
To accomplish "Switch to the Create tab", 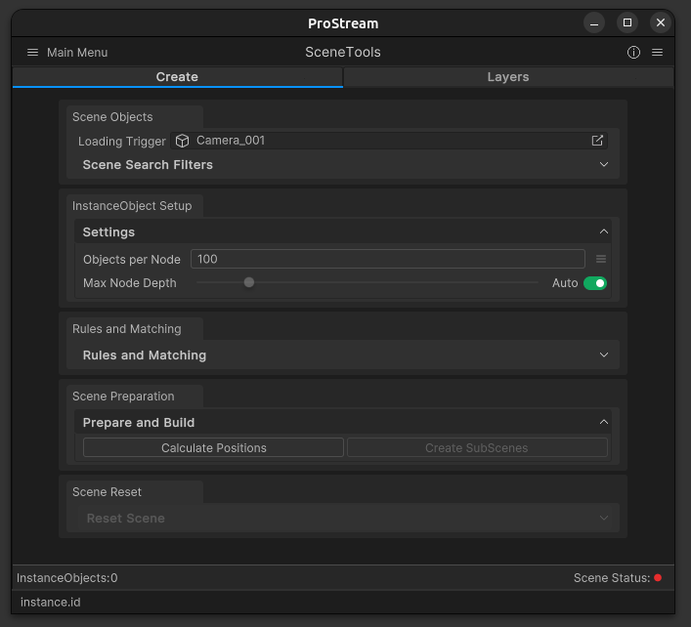I will point(178,77).
